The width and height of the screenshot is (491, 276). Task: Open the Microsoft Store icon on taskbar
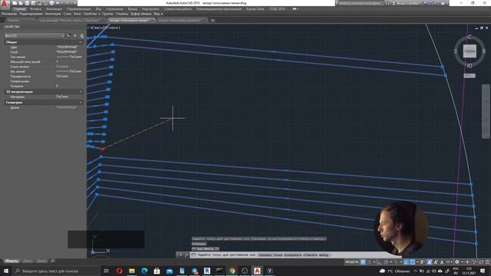pyautogui.click(x=157, y=271)
